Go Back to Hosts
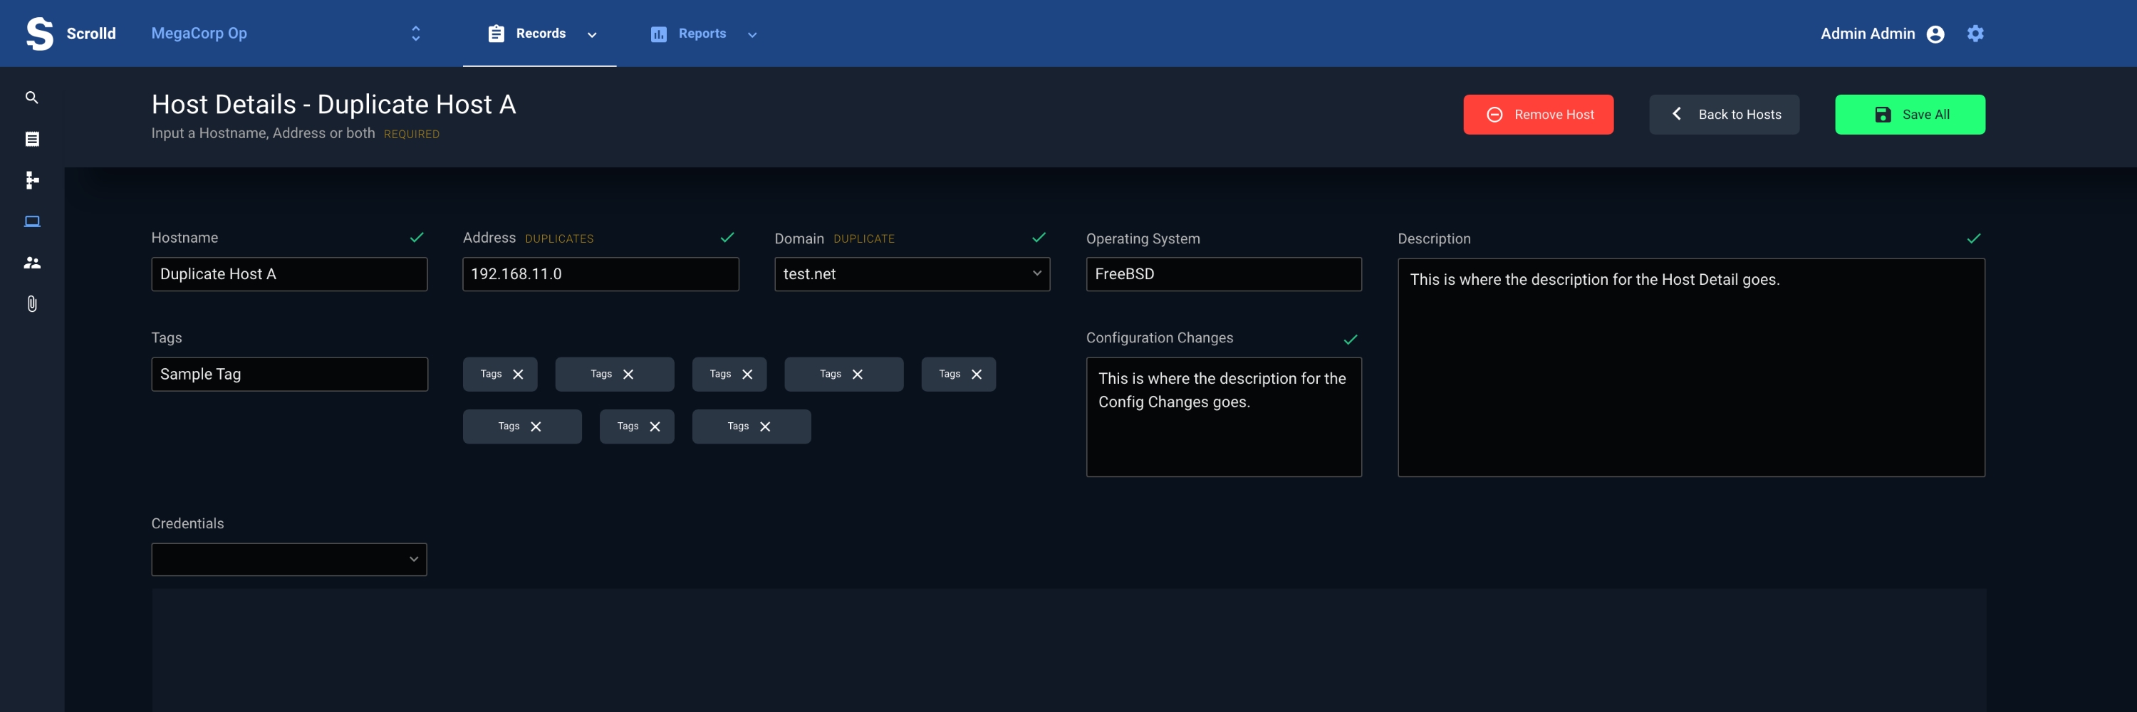This screenshot has width=2137, height=712. click(x=1723, y=115)
